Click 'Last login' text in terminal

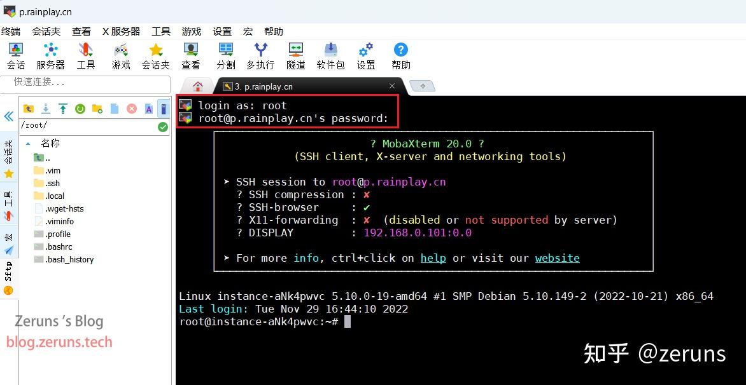click(213, 309)
